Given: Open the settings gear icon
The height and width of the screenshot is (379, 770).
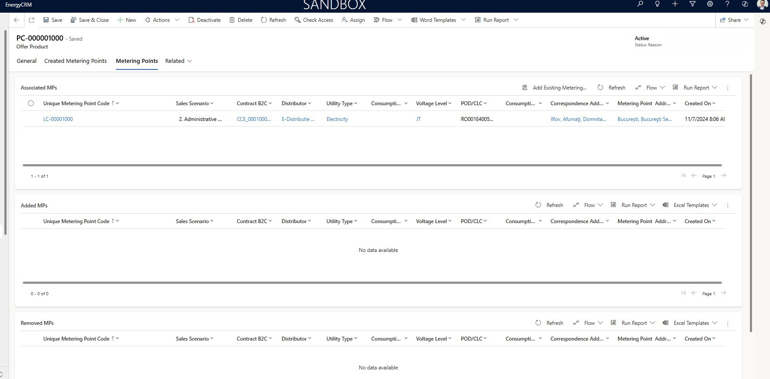Looking at the screenshot, I should click(710, 4).
